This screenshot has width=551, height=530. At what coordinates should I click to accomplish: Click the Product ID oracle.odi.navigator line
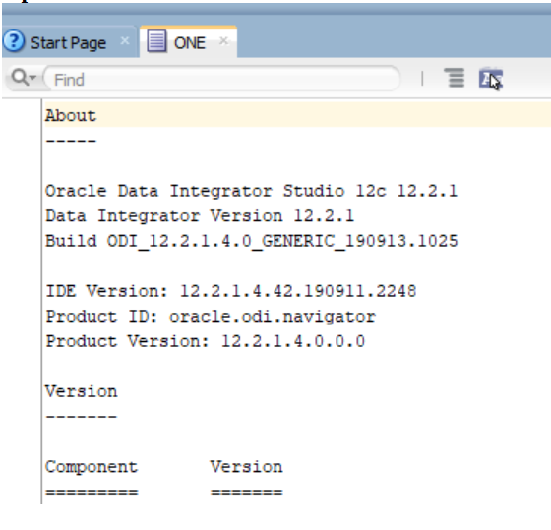pyautogui.click(x=211, y=317)
